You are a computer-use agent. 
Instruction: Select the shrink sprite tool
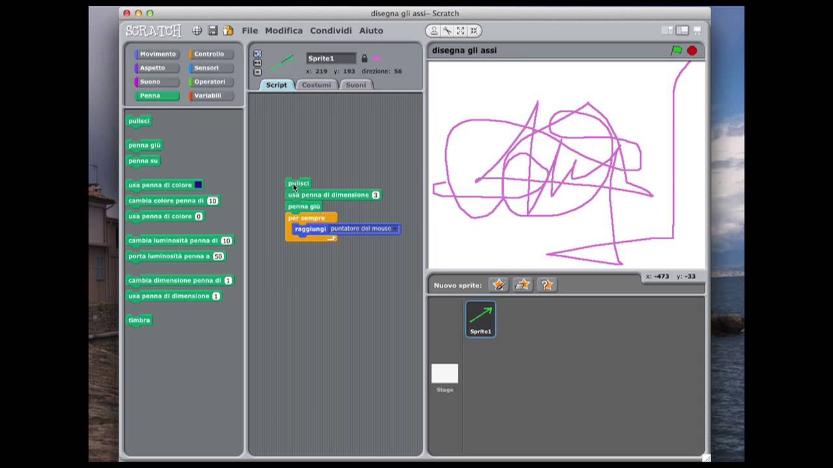(474, 31)
